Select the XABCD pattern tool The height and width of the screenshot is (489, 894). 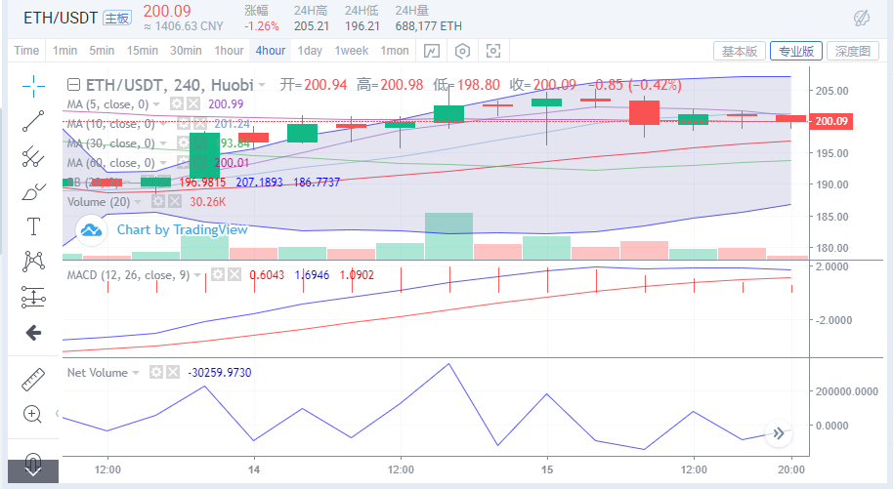pyautogui.click(x=33, y=262)
